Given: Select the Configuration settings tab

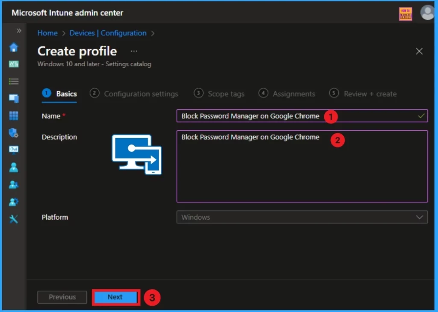Looking at the screenshot, I should click(134, 94).
